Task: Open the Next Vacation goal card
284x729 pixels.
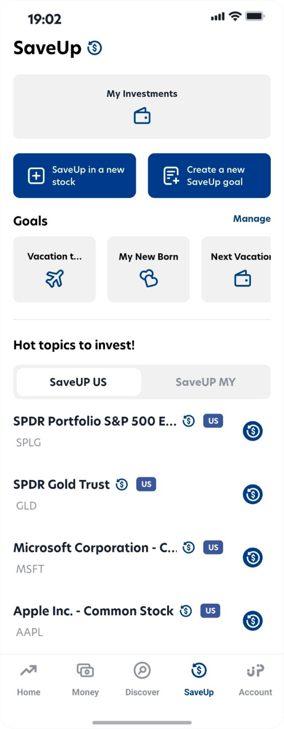Action: (x=236, y=269)
